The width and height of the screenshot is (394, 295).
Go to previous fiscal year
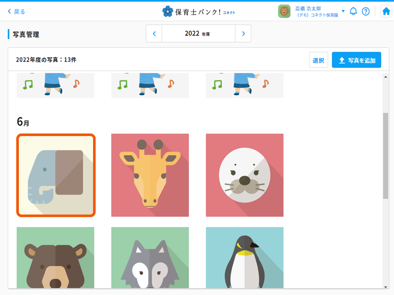[154, 34]
